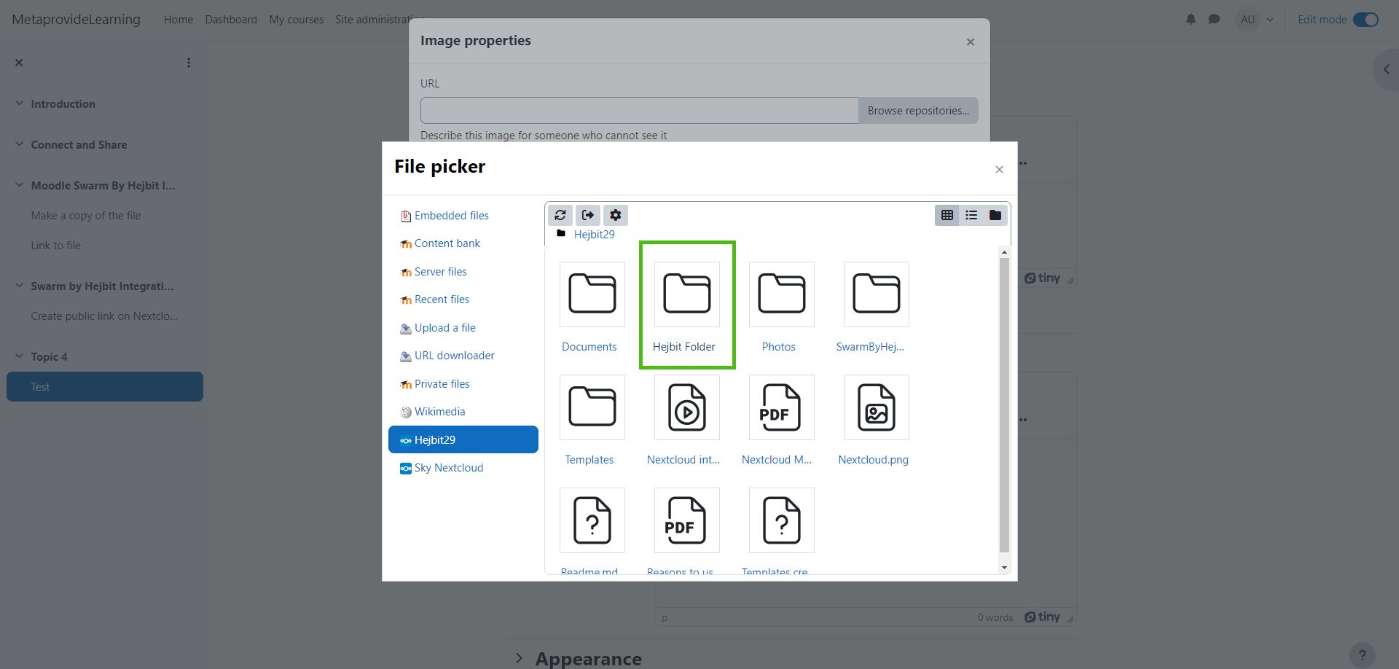The width and height of the screenshot is (1399, 669).
Task: Click the image URL input field
Action: point(640,111)
